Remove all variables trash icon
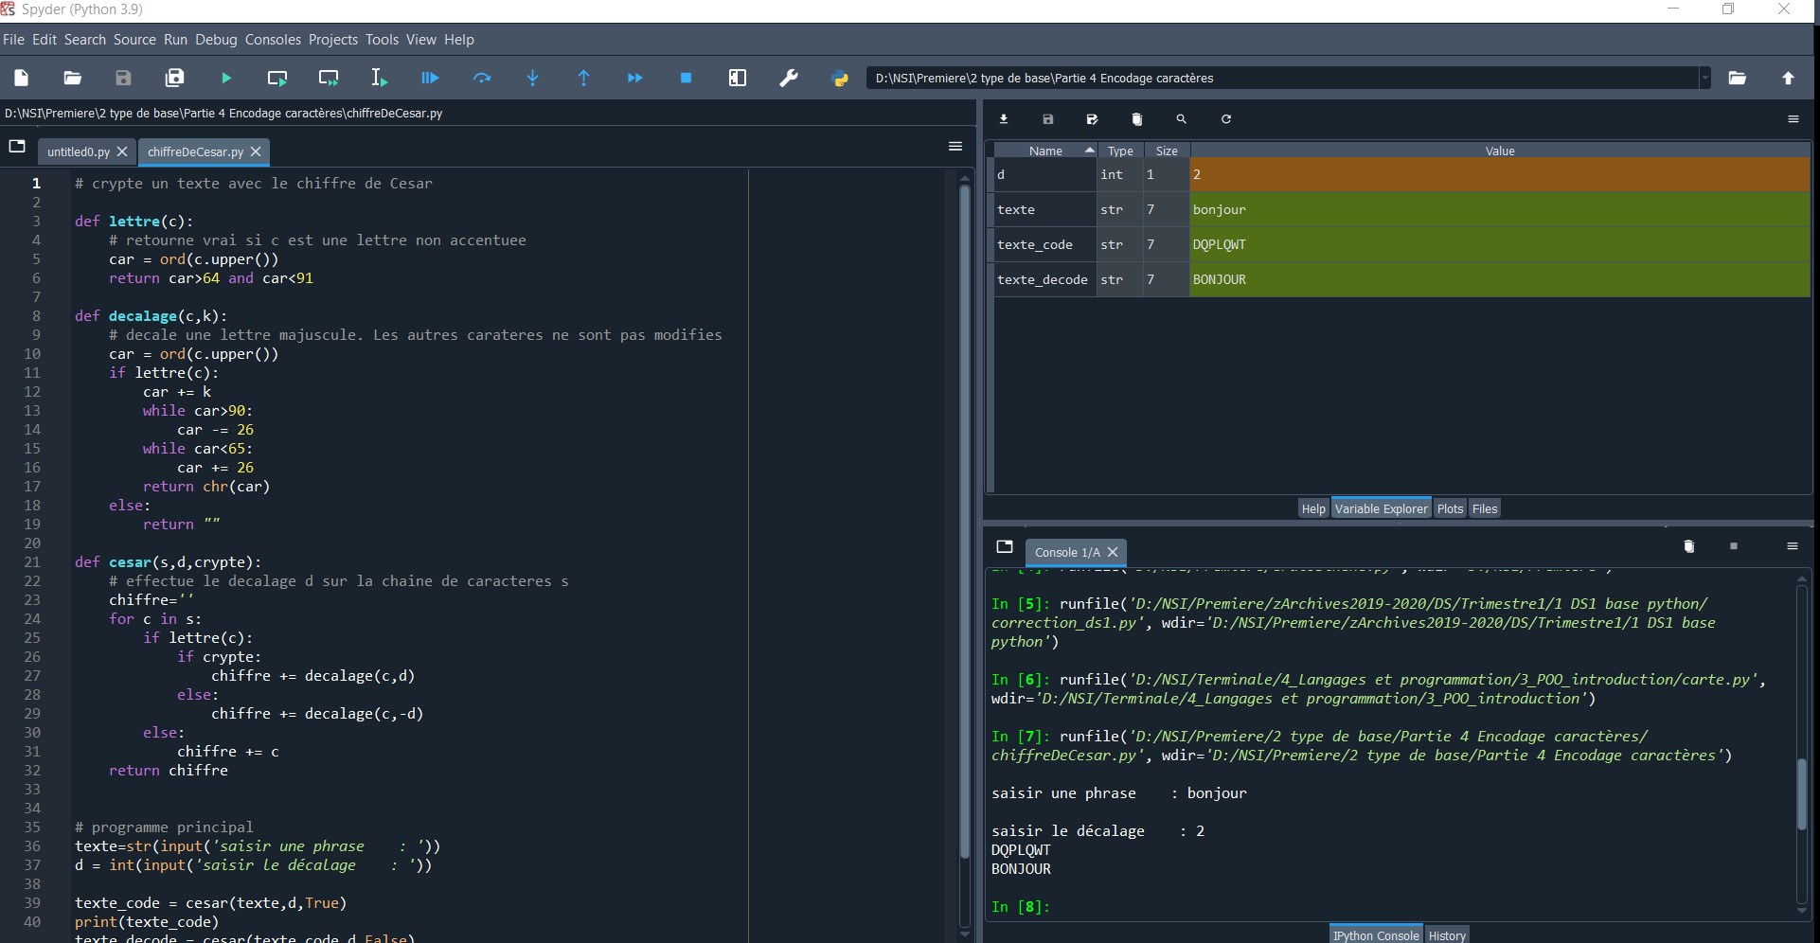 (1137, 119)
